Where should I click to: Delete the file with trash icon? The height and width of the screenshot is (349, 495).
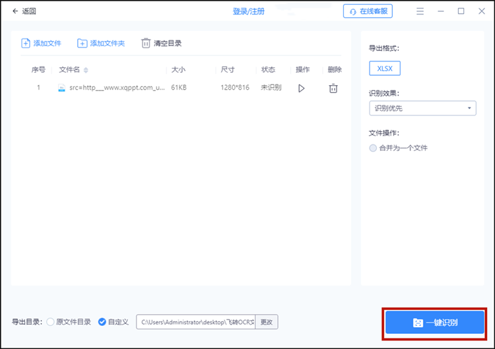click(x=333, y=88)
